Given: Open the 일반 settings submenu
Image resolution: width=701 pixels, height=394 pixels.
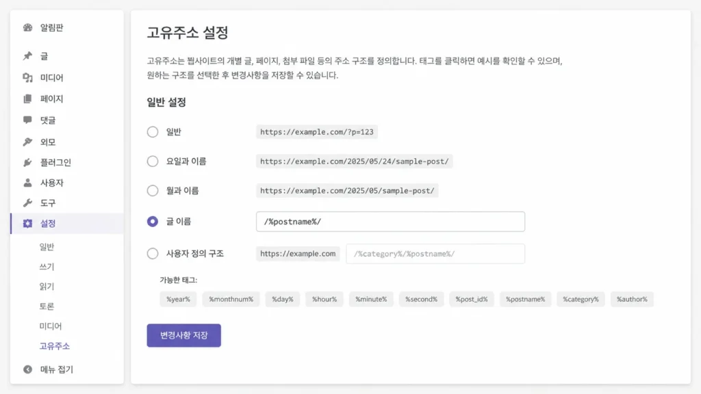Looking at the screenshot, I should coord(47,247).
